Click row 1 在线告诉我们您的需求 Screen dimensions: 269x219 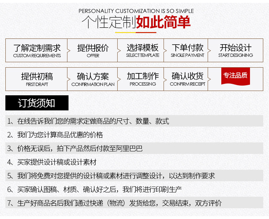pos(134,121)
